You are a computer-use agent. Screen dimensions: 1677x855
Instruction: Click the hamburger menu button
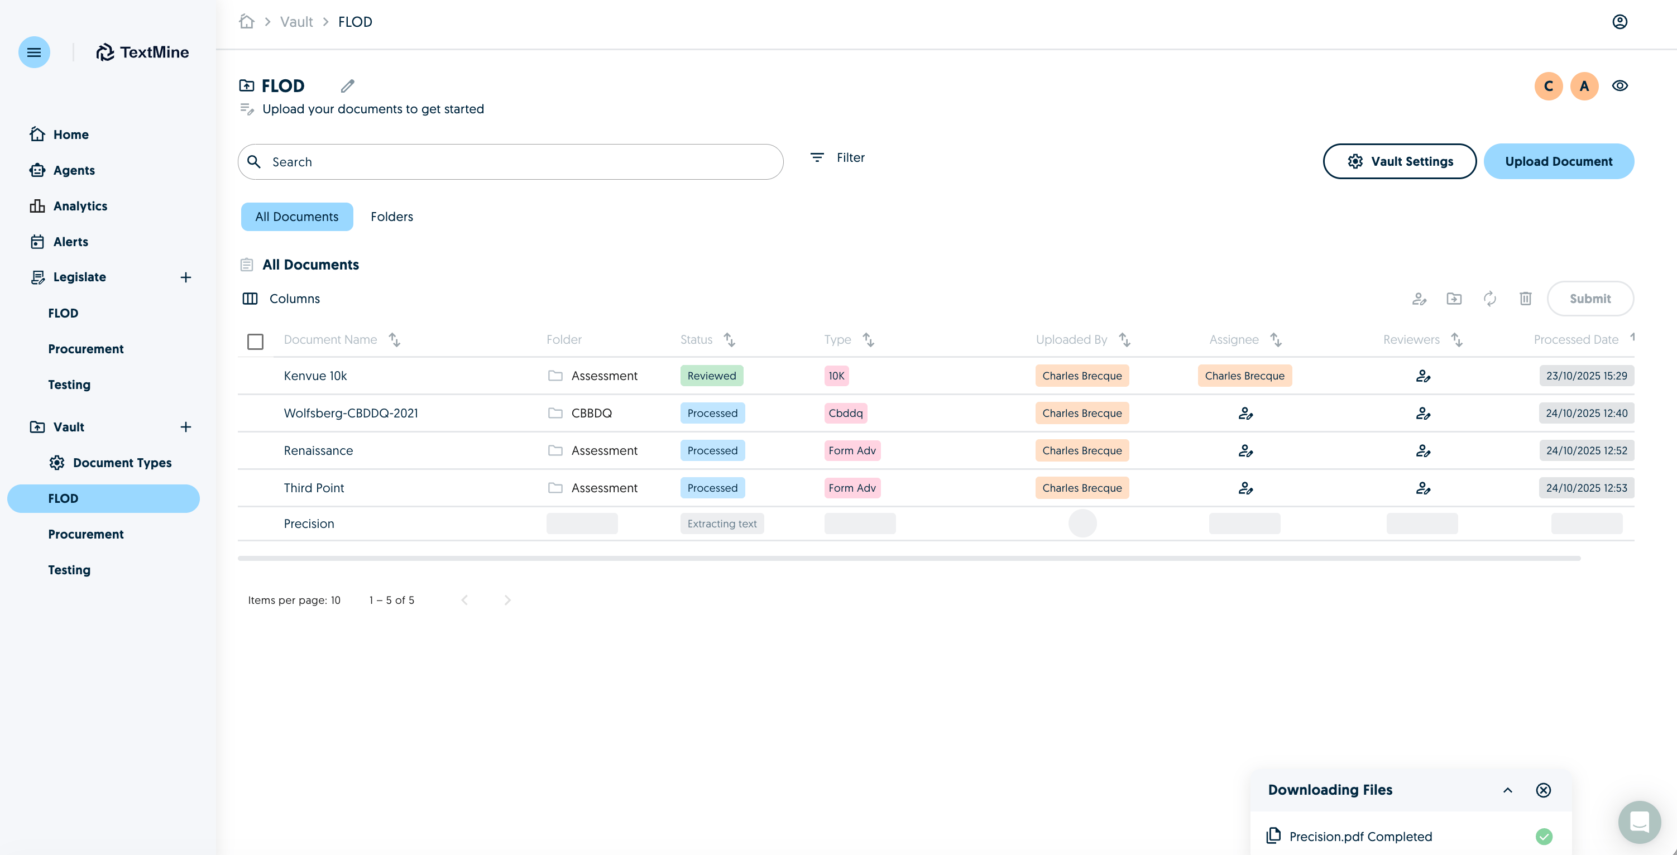[x=34, y=52]
